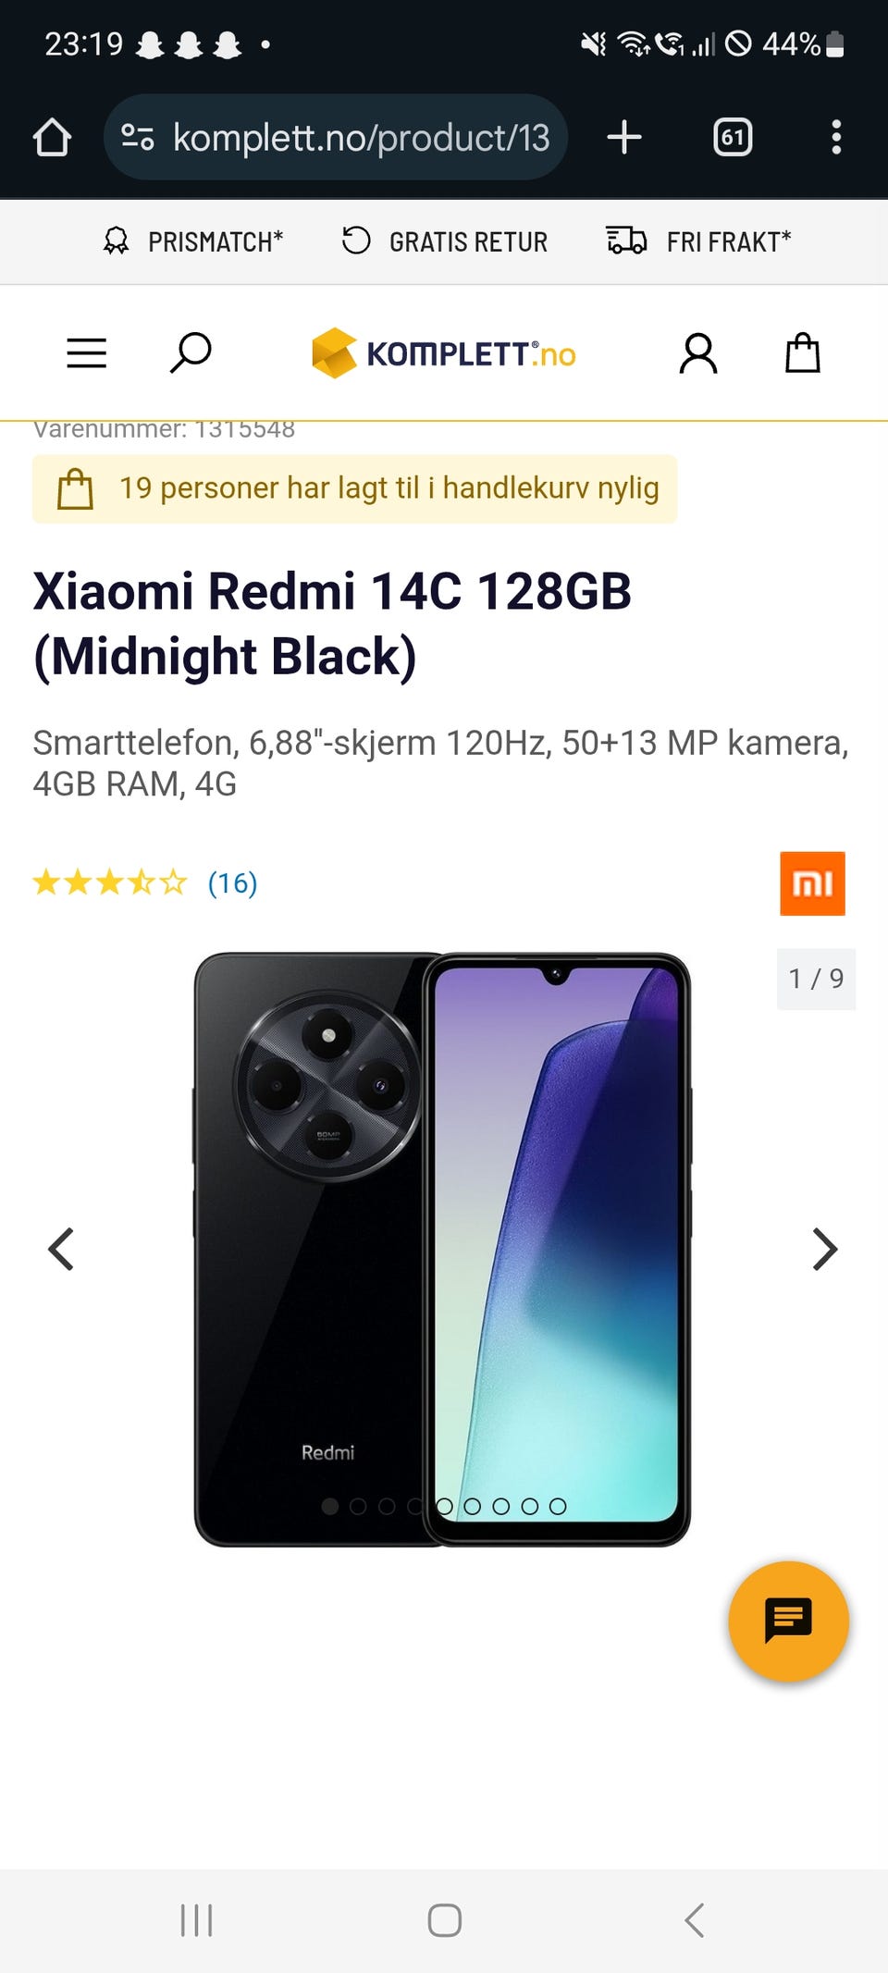Viewport: 888px width, 1973px height.
Task: Open the orange chat support button
Action: pos(789,1621)
